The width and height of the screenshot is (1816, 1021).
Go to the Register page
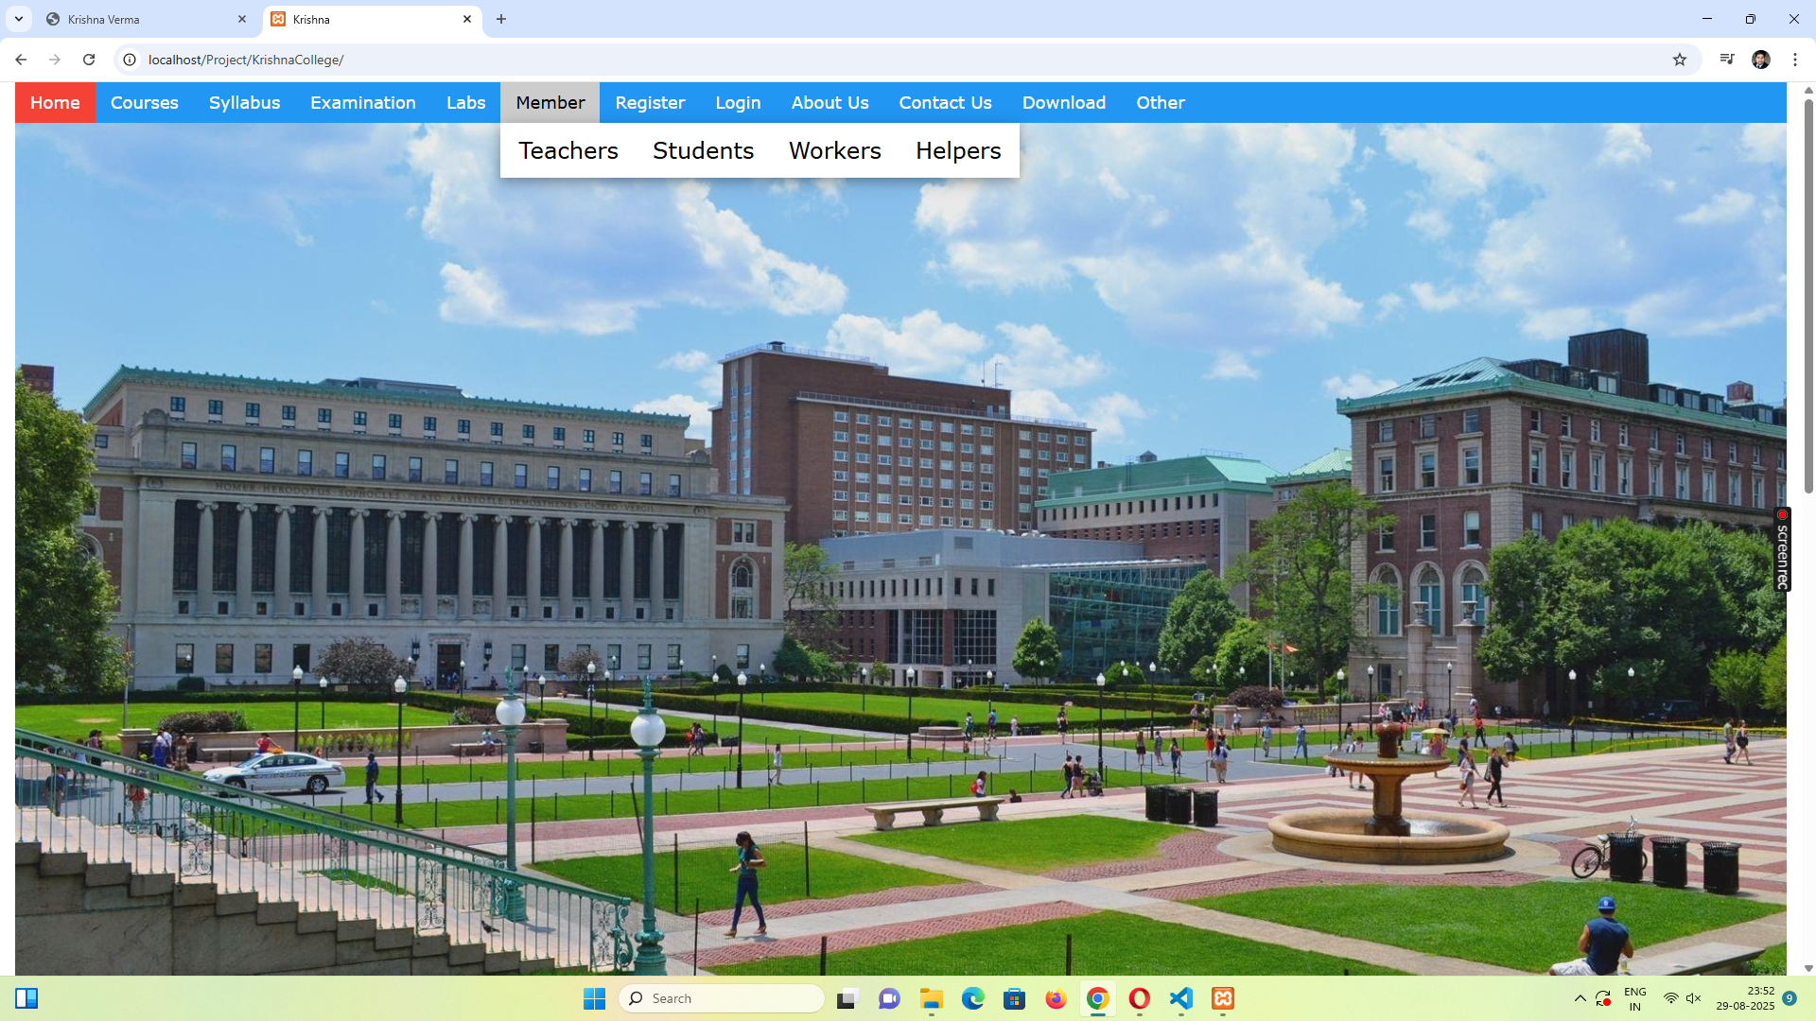click(650, 102)
